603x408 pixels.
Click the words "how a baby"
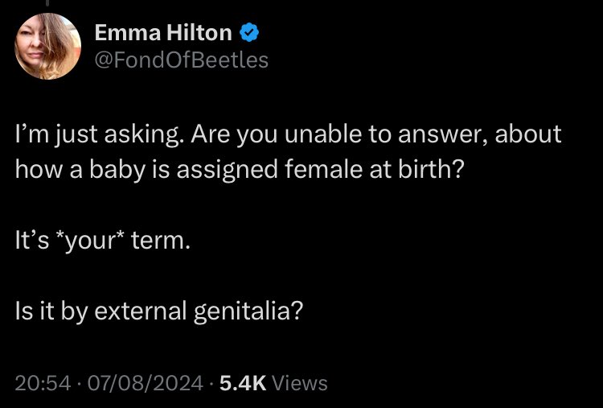click(x=79, y=170)
